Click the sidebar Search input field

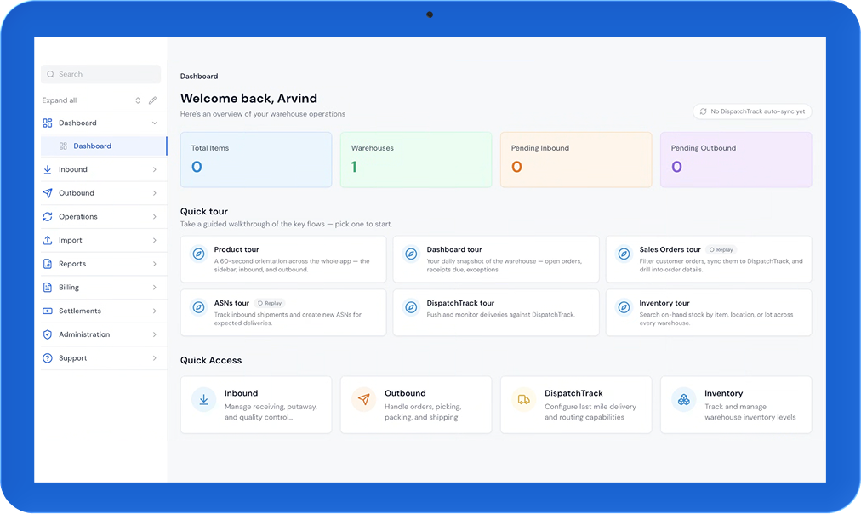tap(101, 74)
